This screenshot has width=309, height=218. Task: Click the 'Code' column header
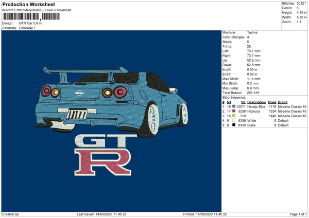pyautogui.click(x=272, y=102)
